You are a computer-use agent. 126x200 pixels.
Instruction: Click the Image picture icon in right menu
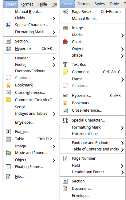(x=65, y=28)
